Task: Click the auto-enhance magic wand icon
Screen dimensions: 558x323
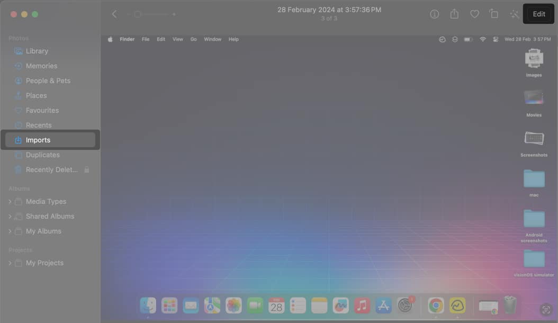Action: (x=514, y=14)
